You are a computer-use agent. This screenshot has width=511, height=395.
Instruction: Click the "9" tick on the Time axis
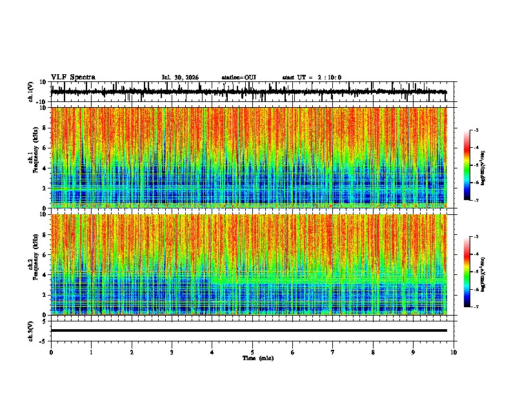pyautogui.click(x=413, y=352)
